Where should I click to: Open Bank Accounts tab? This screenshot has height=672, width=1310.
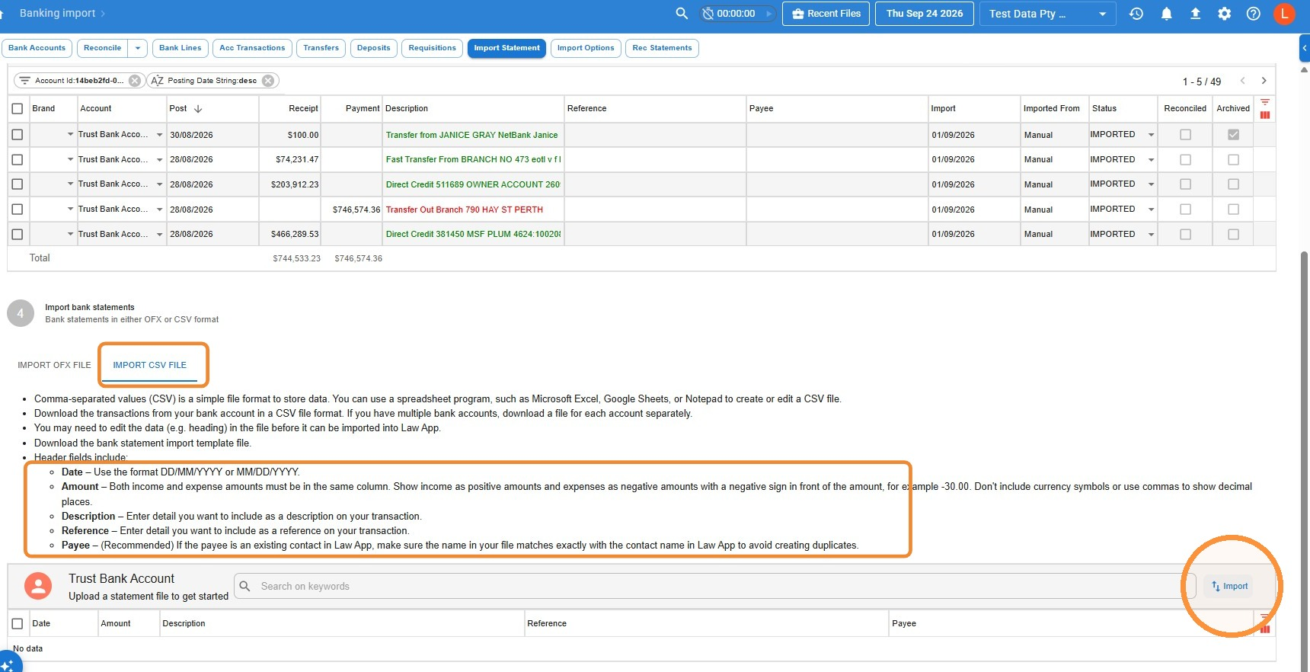click(37, 48)
